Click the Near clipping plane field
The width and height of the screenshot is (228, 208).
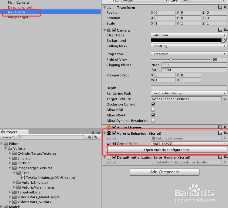pyautogui.click(x=194, y=65)
